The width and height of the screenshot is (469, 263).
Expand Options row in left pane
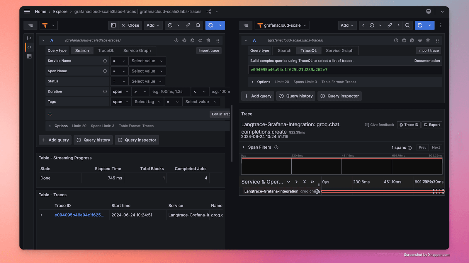pos(50,126)
